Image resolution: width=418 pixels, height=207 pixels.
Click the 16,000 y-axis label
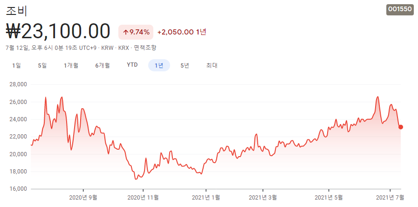tap(18, 189)
